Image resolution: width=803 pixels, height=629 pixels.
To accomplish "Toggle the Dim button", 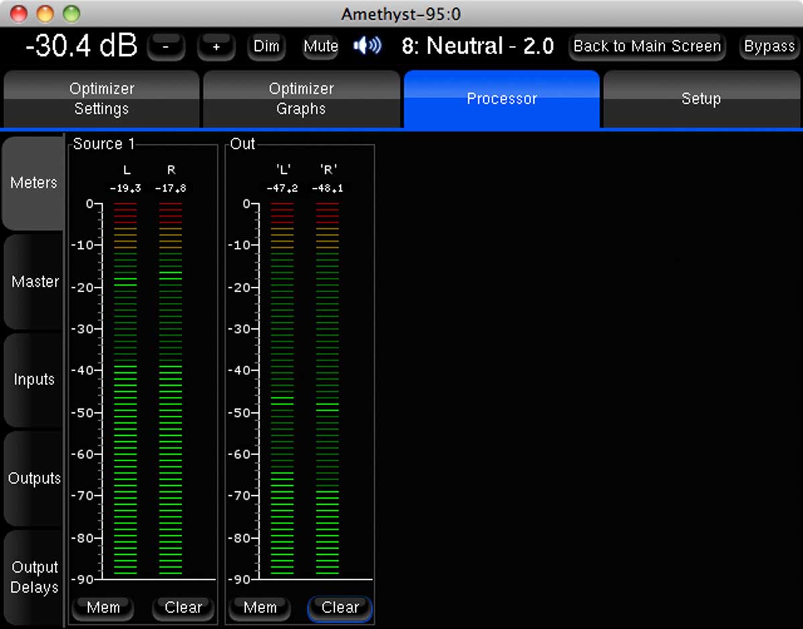I will click(x=266, y=47).
